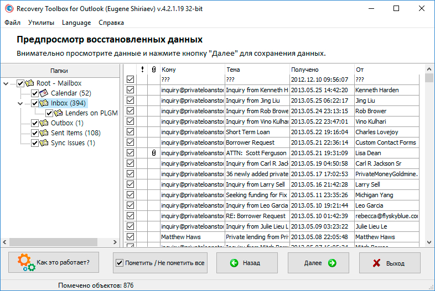Screen dimensions: 435x291
Task: Collapse the Root - Mailbox tree node
Action: tap(6, 83)
